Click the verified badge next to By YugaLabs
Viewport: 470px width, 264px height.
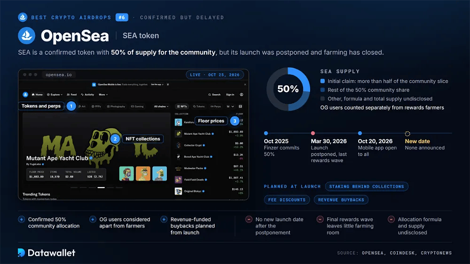(43, 164)
